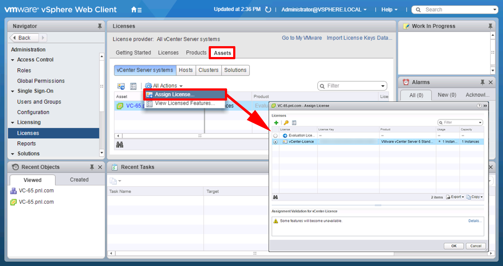This screenshot has width=503, height=266.
Task: Click the licensed features icon in Assign License dialog
Action: click(294, 123)
